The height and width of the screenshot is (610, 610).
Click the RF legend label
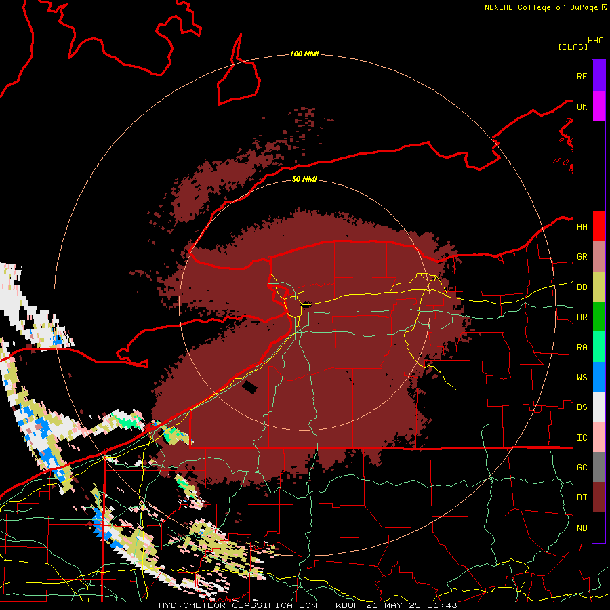582,76
